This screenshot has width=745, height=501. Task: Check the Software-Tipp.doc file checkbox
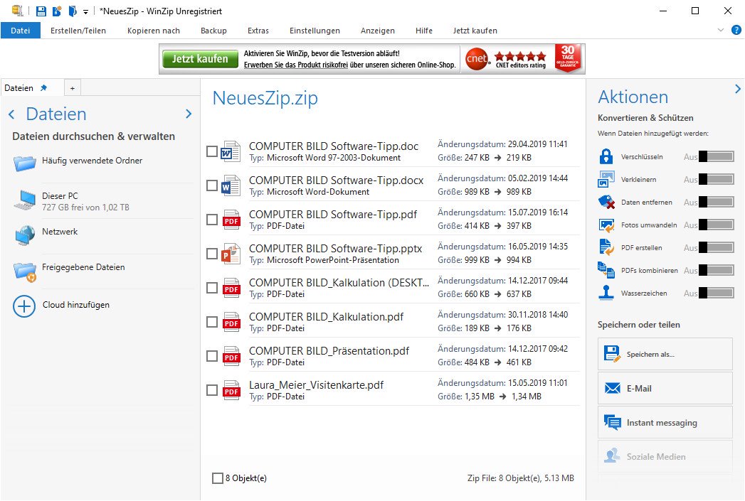tap(212, 152)
